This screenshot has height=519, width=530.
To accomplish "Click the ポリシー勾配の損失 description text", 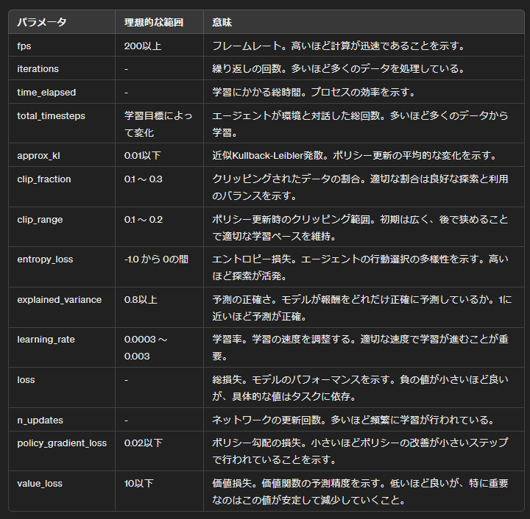I will [x=360, y=451].
